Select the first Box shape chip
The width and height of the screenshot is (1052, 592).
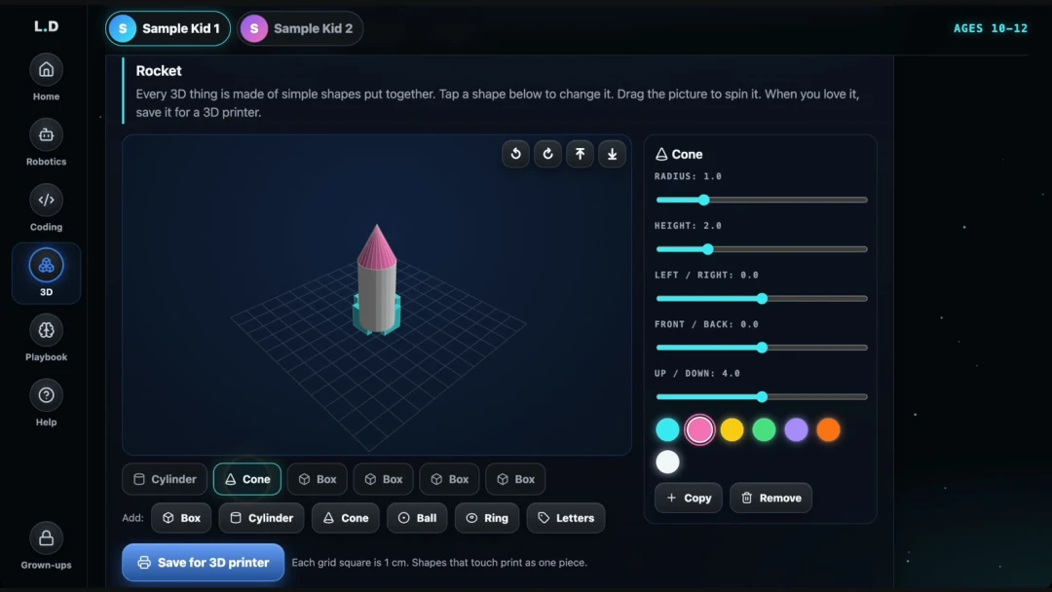pyautogui.click(x=318, y=479)
